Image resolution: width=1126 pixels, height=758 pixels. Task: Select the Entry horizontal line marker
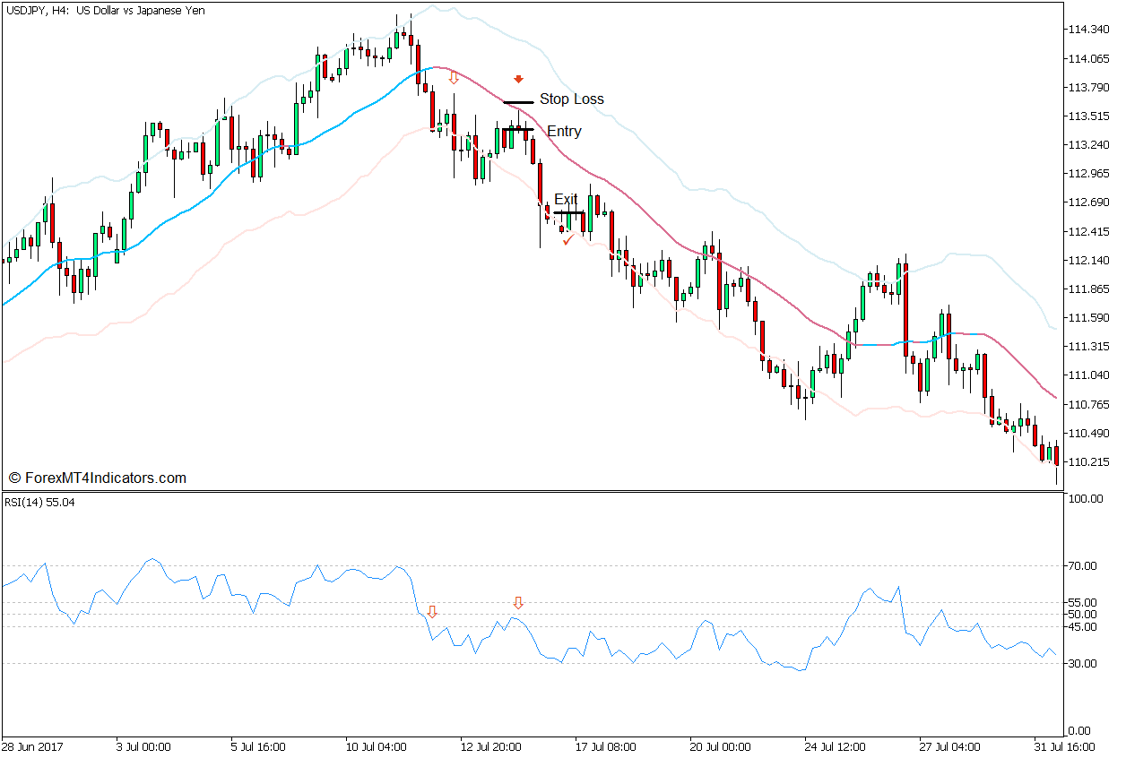(520, 131)
